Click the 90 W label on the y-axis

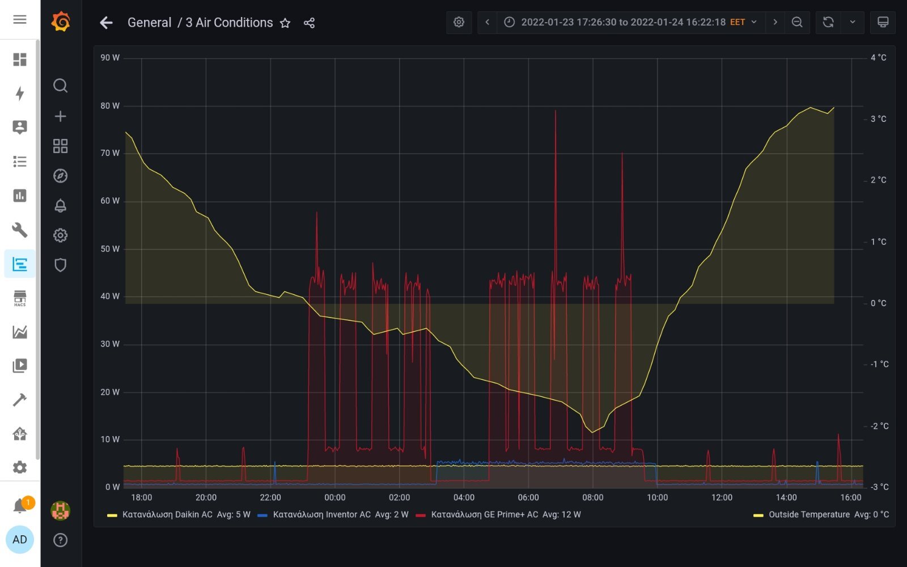tap(110, 58)
